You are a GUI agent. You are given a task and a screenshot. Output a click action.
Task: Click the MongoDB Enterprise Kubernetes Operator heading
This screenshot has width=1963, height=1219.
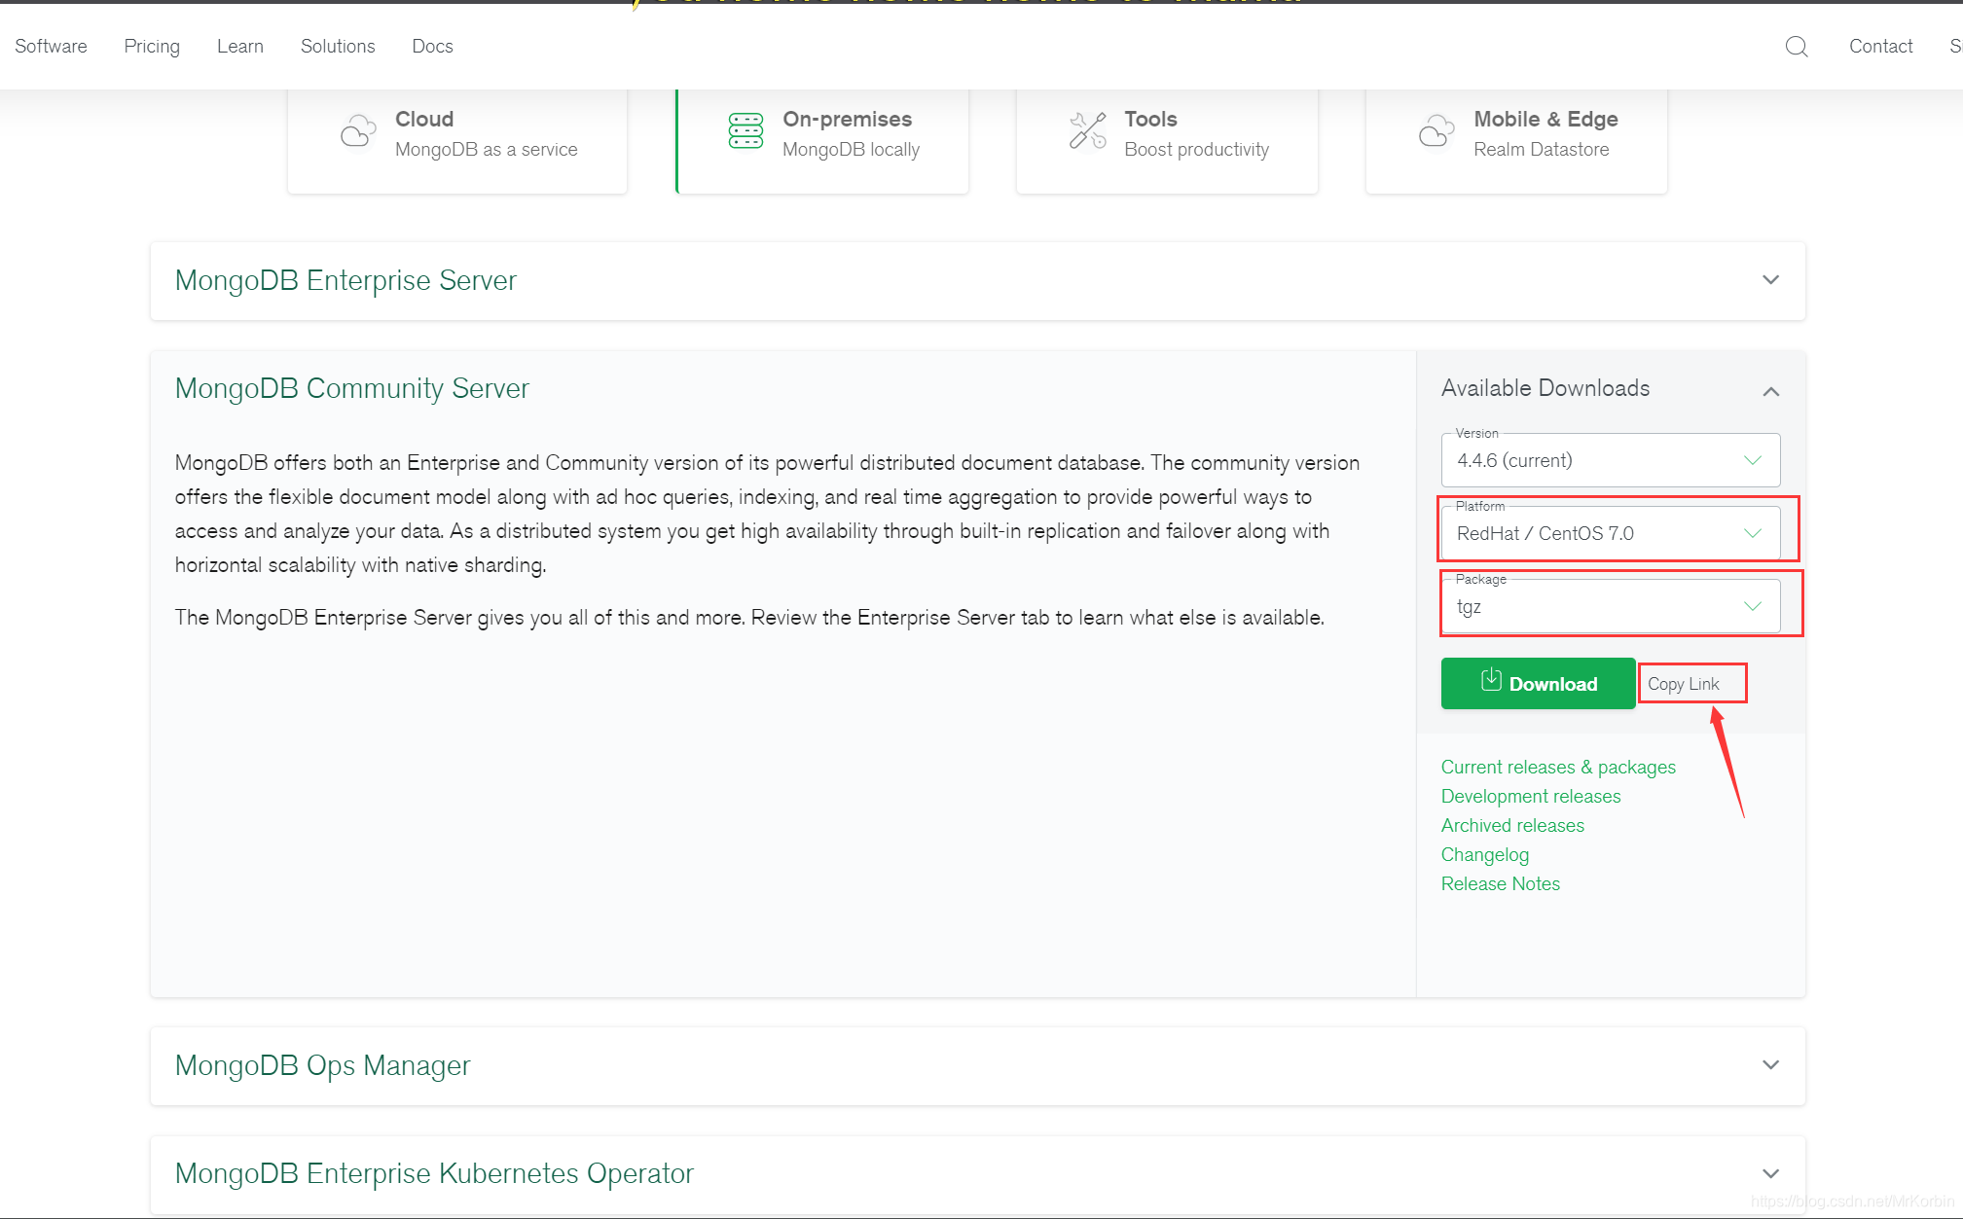click(434, 1173)
